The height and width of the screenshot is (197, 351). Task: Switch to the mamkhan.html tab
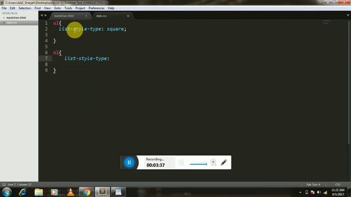tap(64, 16)
